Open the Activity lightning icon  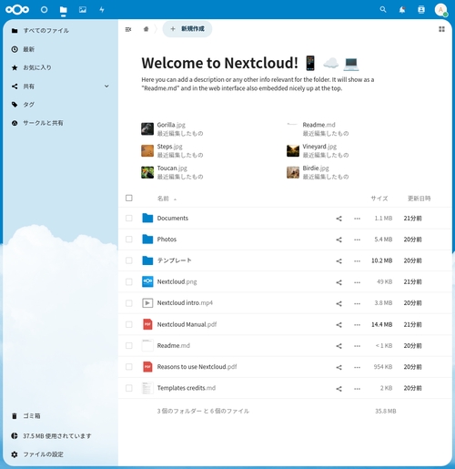(102, 10)
